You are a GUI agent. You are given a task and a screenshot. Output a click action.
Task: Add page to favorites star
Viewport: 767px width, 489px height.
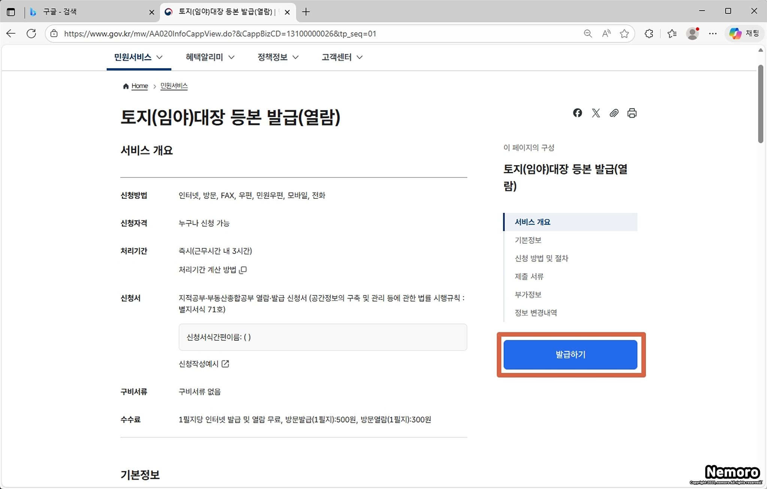[x=624, y=34]
